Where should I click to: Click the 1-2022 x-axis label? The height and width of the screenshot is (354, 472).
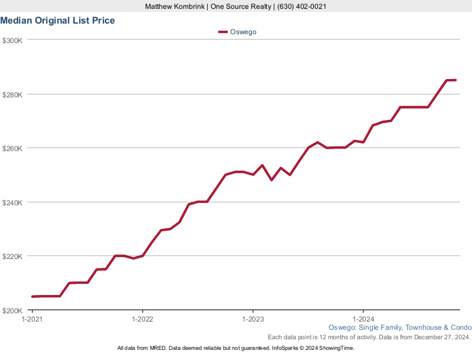(142, 319)
